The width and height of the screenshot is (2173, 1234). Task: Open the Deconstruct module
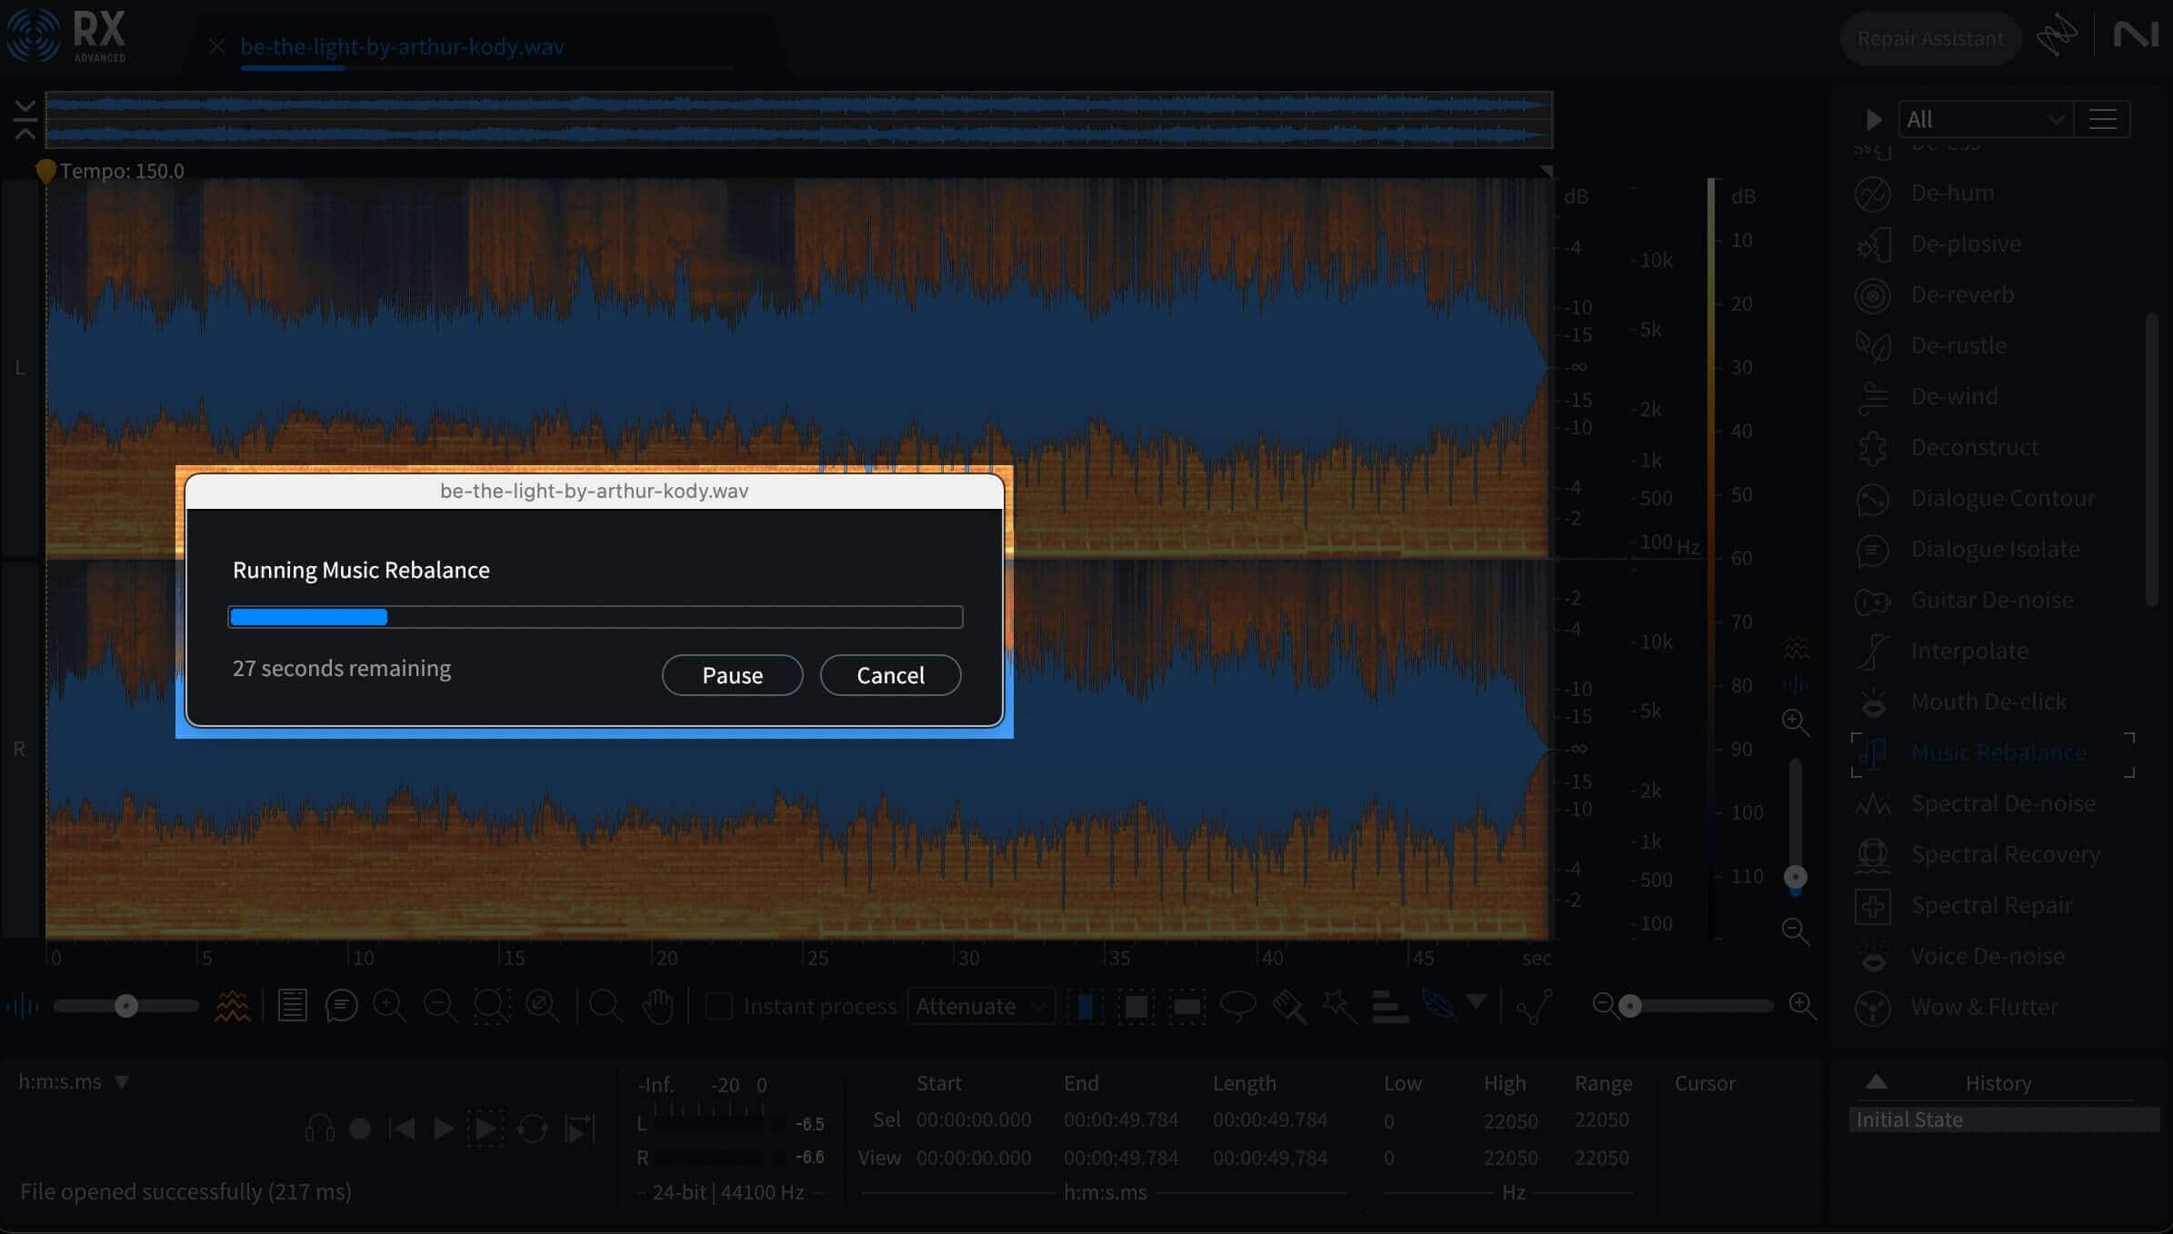coord(1974,447)
